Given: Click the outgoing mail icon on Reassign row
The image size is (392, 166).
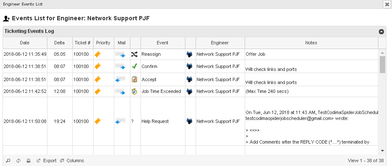Looking at the screenshot, I should click(120, 54).
